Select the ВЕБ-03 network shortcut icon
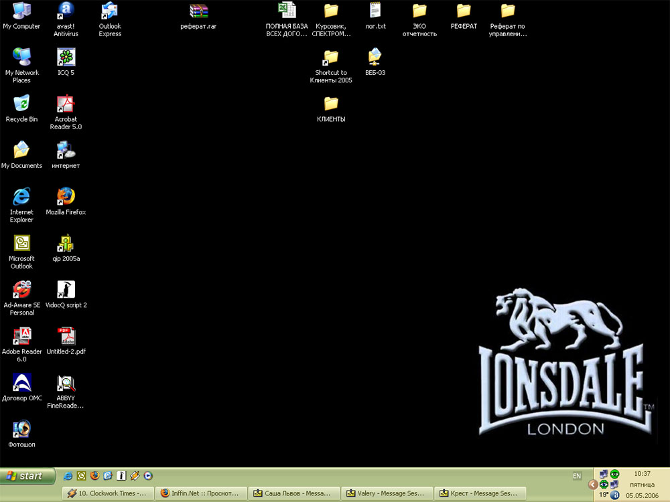670x502 pixels. 375,62
